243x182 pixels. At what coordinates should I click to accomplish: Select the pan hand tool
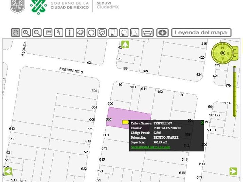coord(16,33)
